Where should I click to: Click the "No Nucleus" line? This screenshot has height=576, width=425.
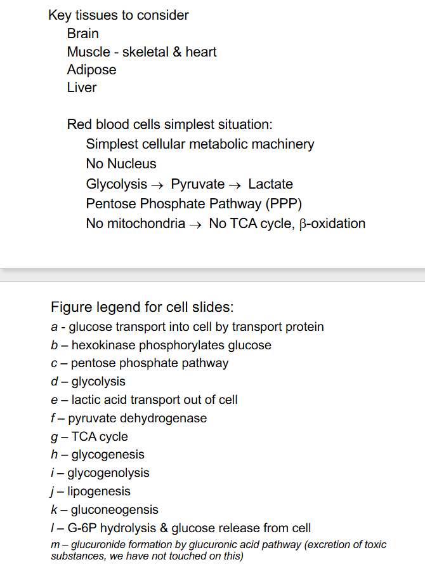click(x=121, y=164)
